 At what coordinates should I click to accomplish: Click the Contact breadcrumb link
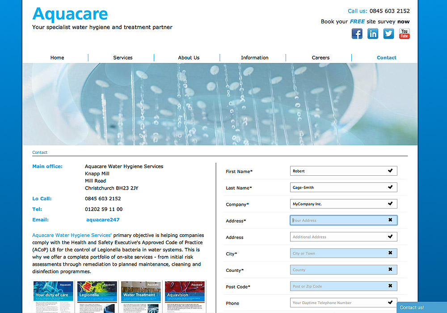(x=40, y=152)
